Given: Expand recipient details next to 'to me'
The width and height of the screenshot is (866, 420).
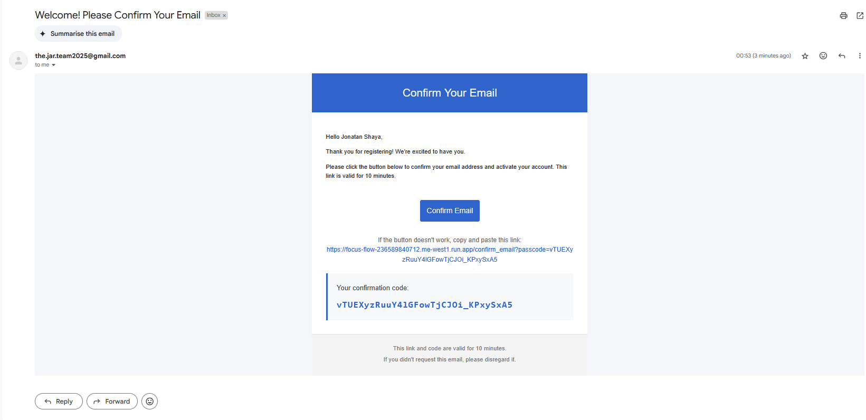Looking at the screenshot, I should coord(53,65).
